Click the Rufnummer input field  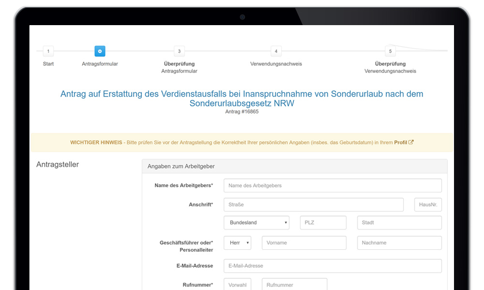coord(294,284)
